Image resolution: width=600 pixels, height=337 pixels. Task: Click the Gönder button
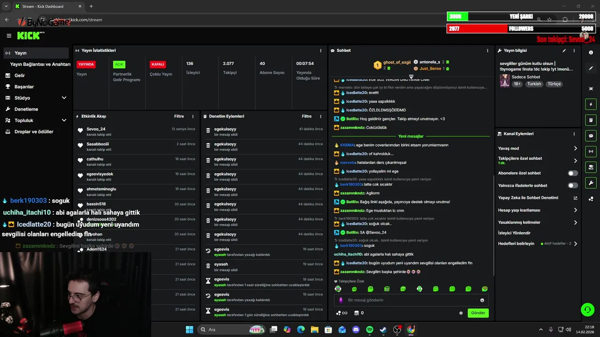tap(478, 313)
